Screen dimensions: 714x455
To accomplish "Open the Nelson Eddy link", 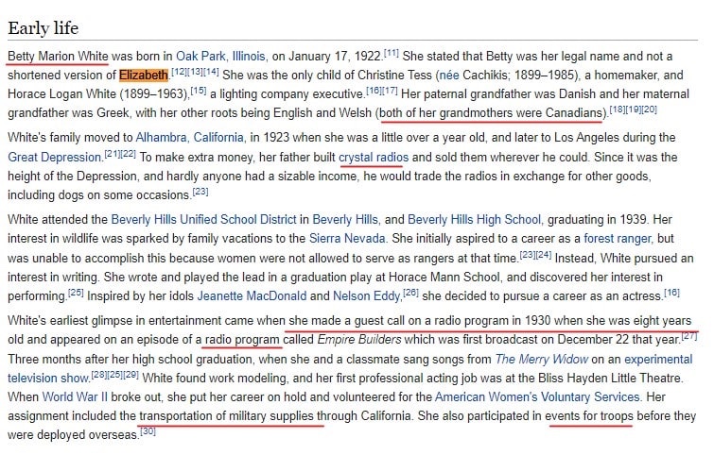I will (x=367, y=295).
